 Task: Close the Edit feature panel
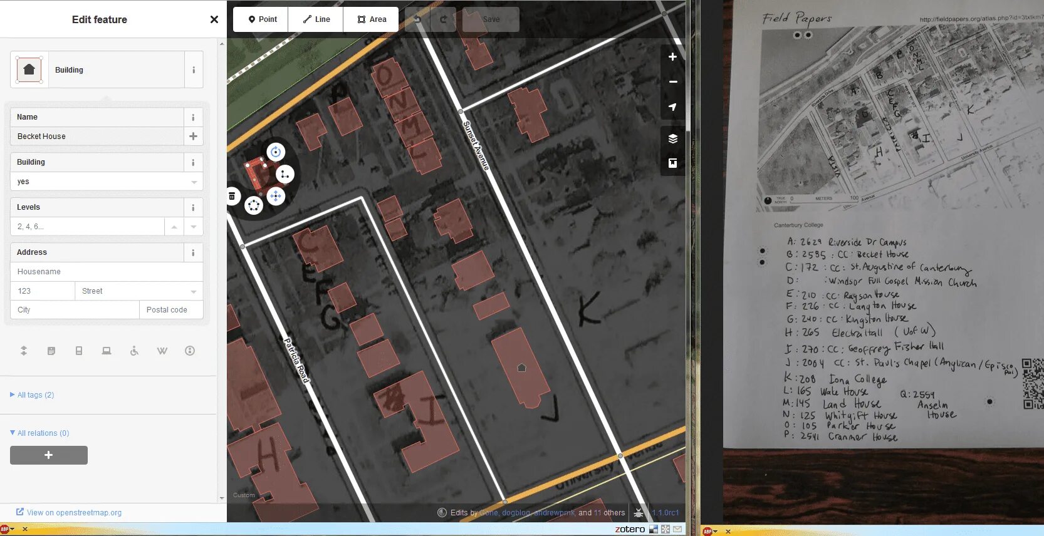pyautogui.click(x=214, y=19)
